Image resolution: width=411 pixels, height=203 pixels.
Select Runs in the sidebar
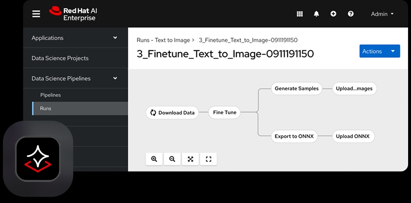[45, 108]
